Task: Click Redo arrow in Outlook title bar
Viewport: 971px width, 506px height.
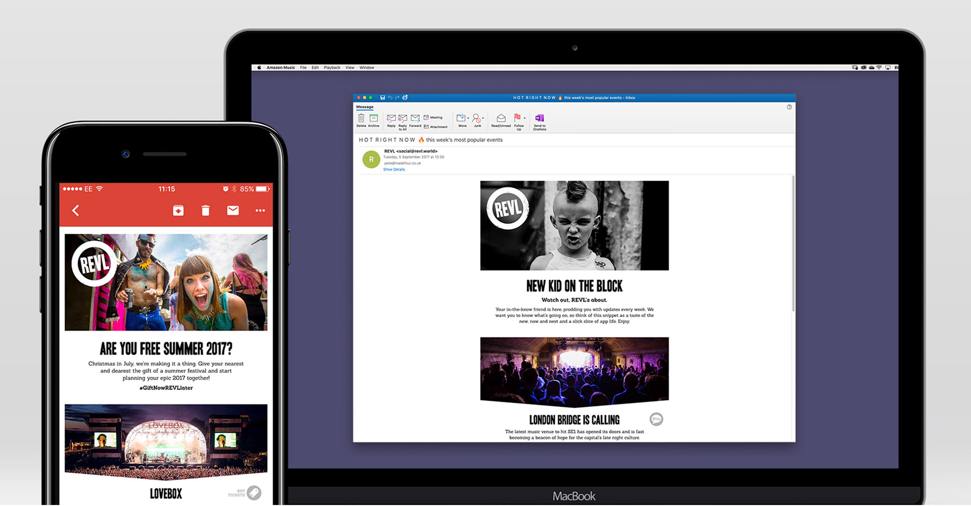Action: pos(397,98)
